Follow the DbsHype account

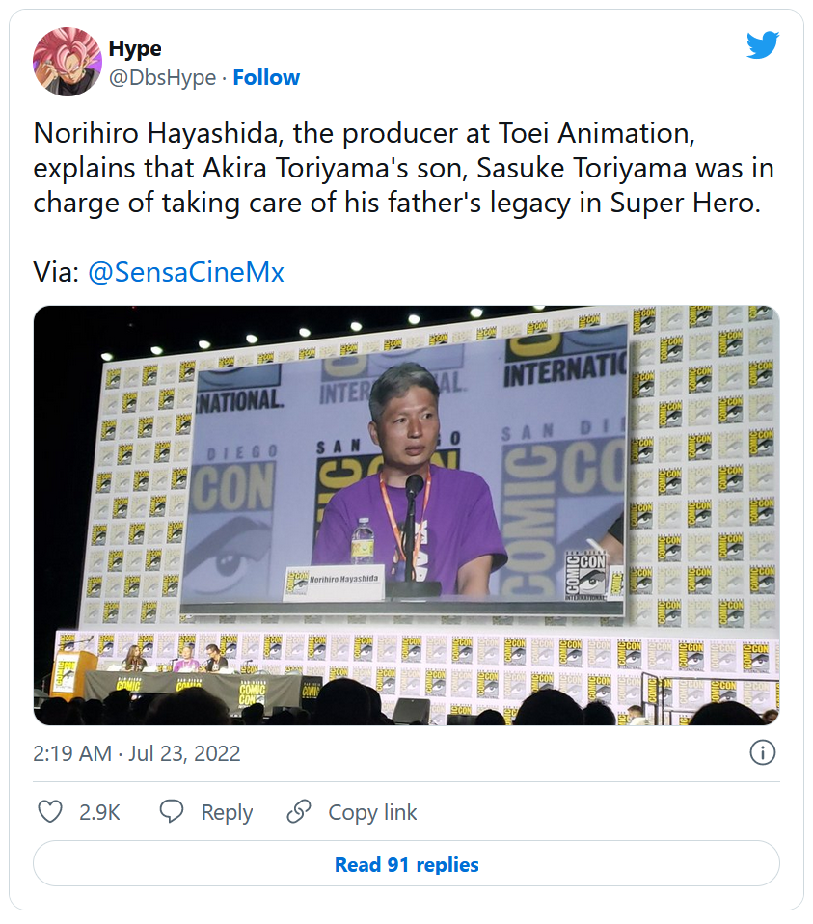[266, 77]
